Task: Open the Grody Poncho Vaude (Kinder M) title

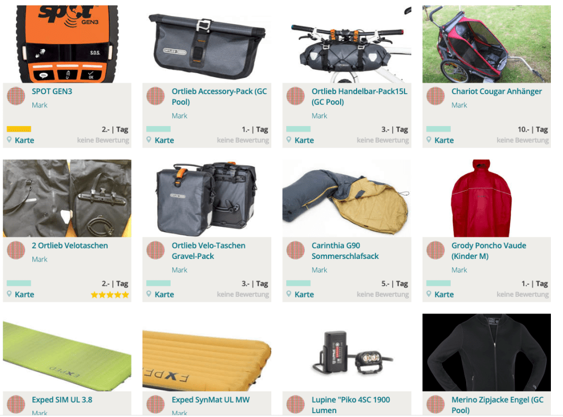Action: tap(489, 251)
